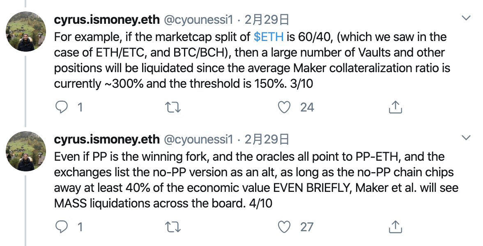
Task: Open cyrus.ismoney.eth name on the first tweet
Action: click(x=107, y=20)
